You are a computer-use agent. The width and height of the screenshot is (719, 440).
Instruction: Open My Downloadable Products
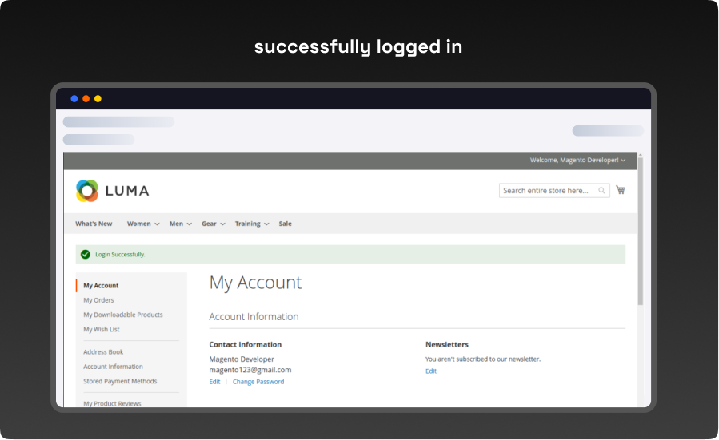pos(122,315)
